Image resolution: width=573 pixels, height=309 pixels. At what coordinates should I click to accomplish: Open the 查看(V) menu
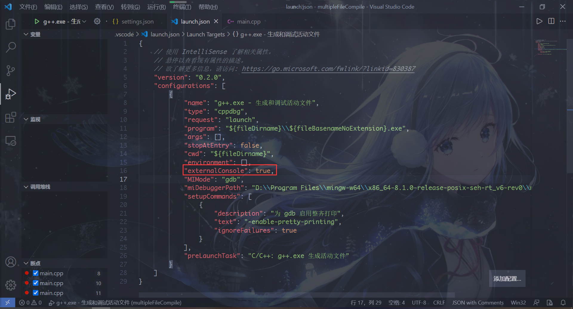tap(104, 7)
